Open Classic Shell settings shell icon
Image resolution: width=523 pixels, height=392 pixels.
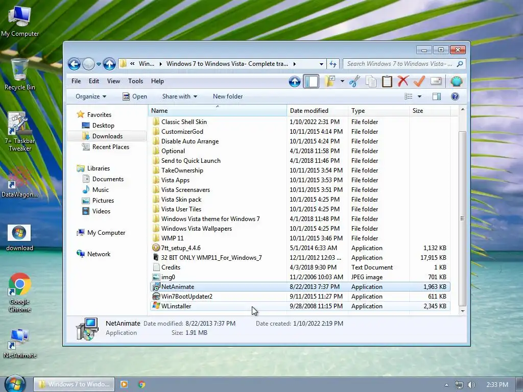tap(456, 81)
